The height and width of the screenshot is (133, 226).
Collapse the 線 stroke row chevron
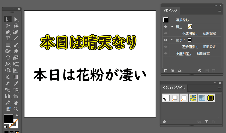click(x=172, y=27)
